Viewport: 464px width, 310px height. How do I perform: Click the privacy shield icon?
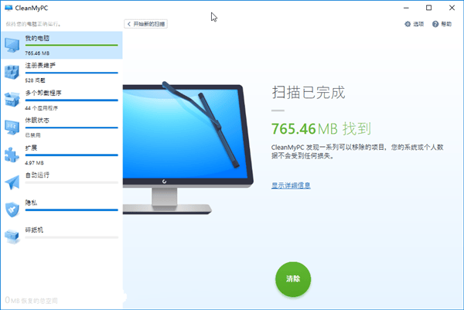tap(12, 210)
